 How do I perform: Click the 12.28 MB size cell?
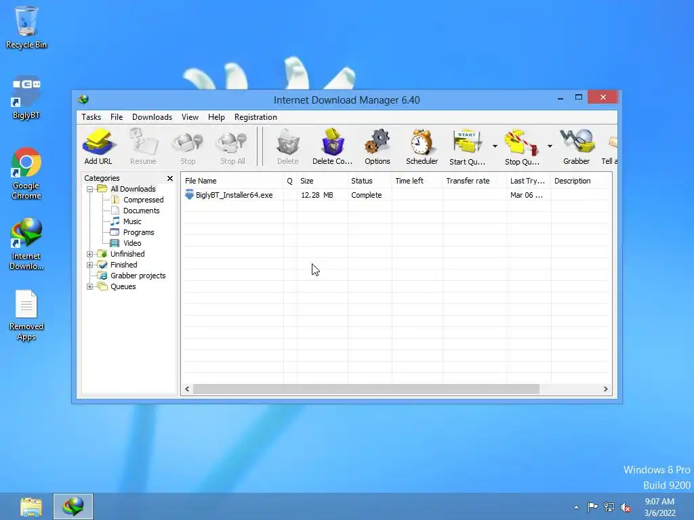click(x=317, y=195)
